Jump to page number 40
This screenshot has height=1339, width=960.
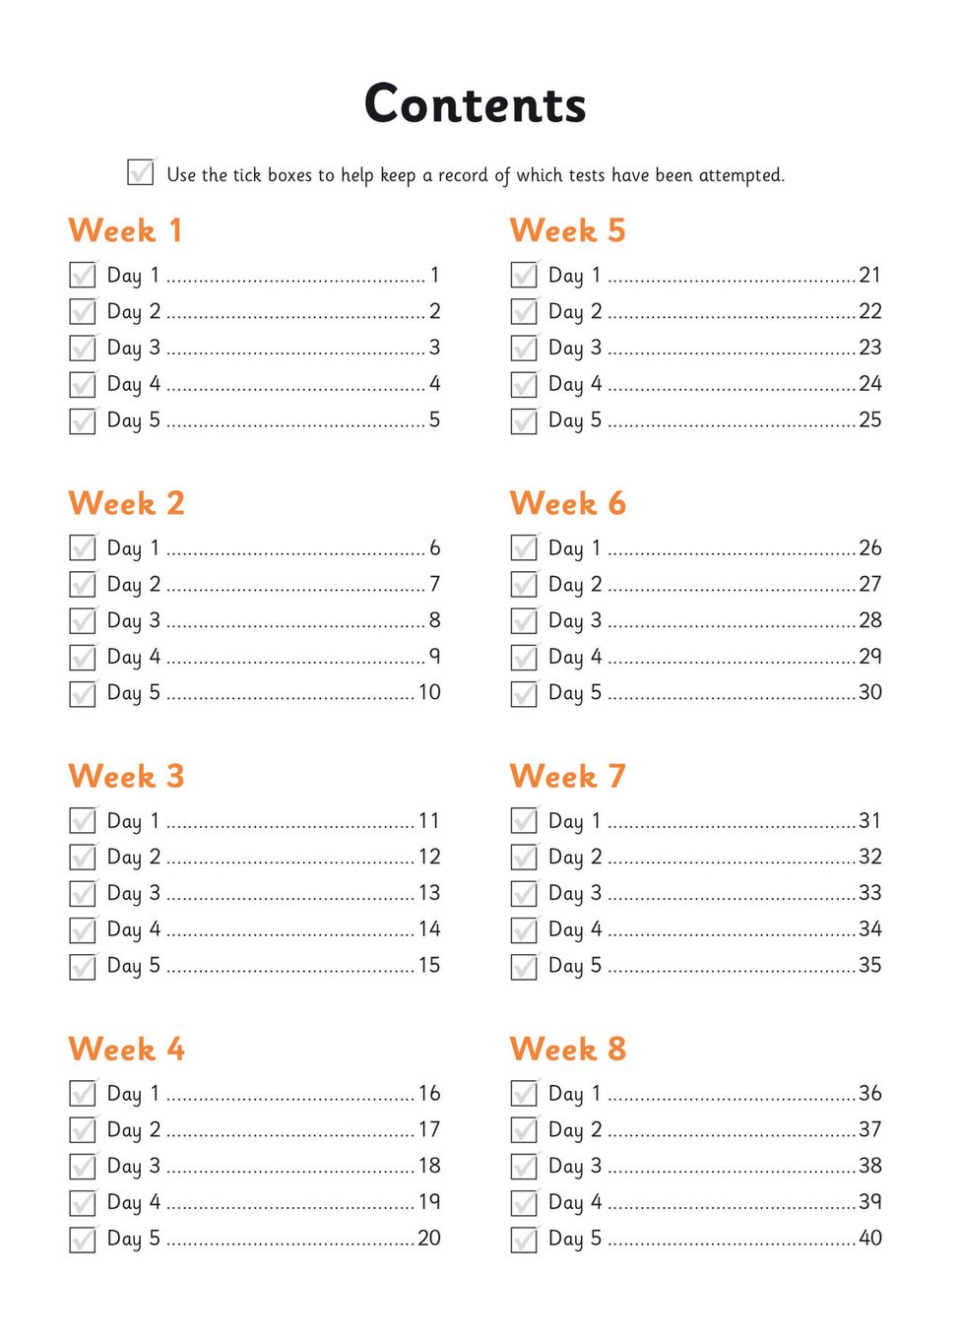point(870,1239)
